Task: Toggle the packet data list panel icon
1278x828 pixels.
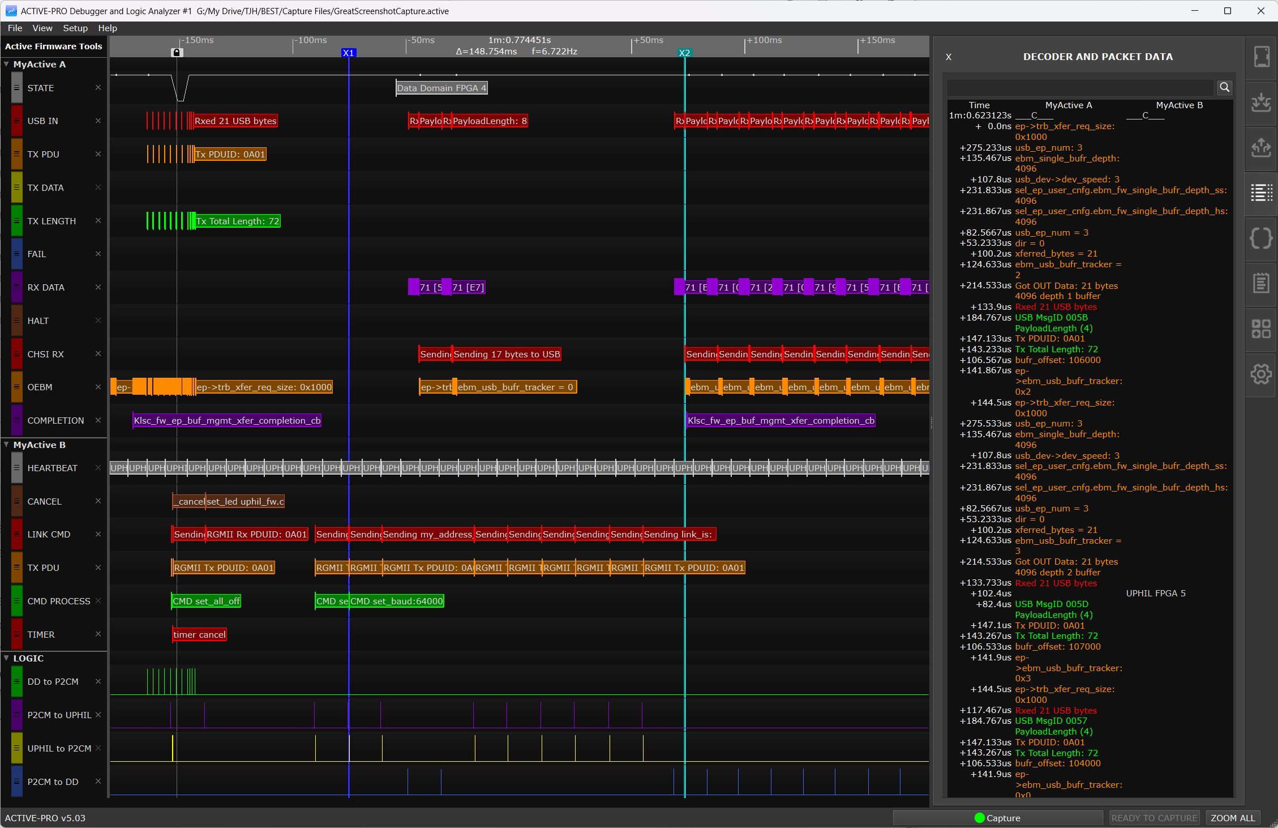Action: point(1261,193)
